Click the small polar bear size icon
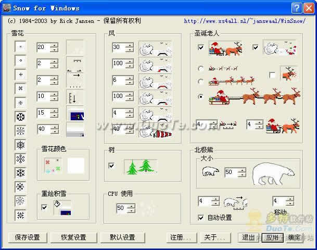This screenshot has height=250, width=317. 210,172
